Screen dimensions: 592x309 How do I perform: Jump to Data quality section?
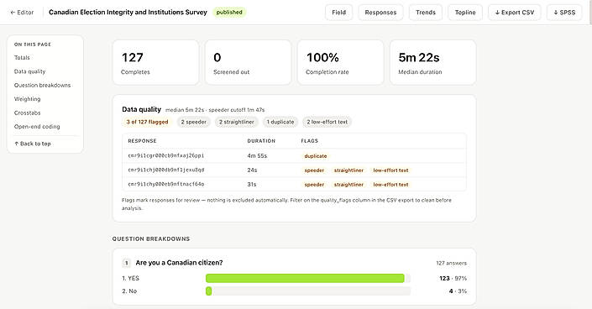point(30,71)
